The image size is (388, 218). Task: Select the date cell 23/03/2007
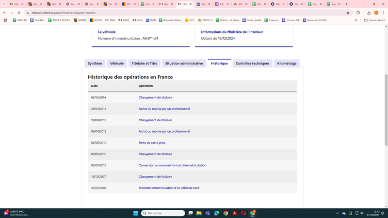tap(98, 188)
